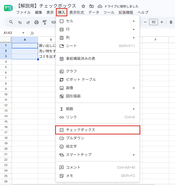175x185 pixels.
Task: Click the formula bar fx area
Action: click(x=32, y=33)
